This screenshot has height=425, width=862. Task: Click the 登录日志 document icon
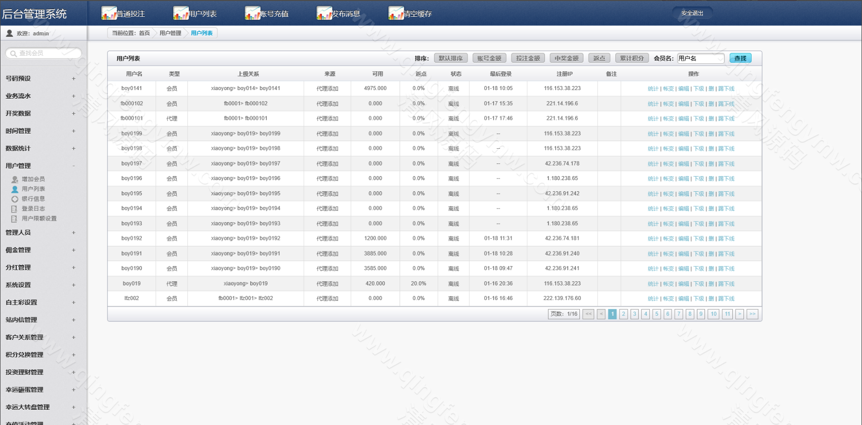point(15,209)
